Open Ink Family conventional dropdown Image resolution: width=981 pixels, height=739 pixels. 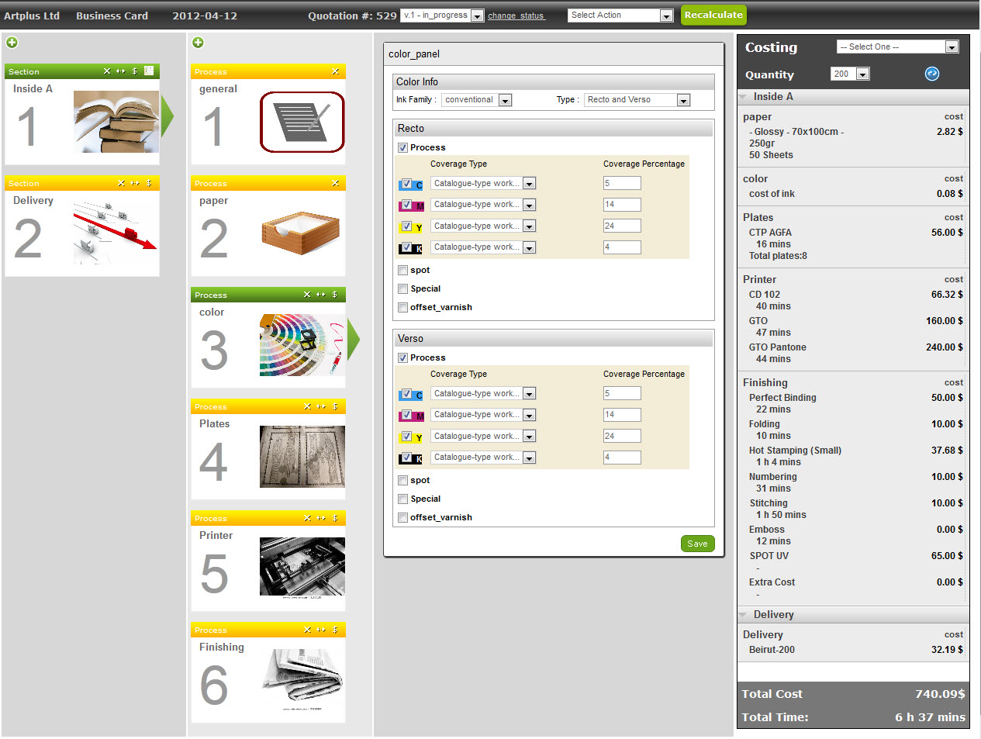[x=476, y=100]
